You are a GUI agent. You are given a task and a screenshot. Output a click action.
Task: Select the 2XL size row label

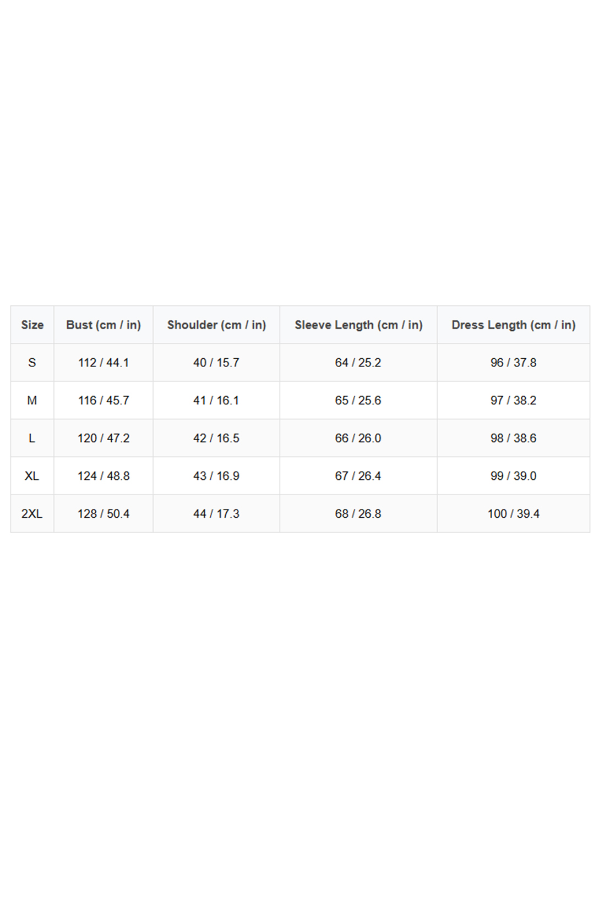pos(32,513)
